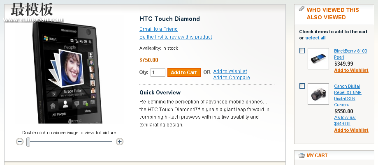Image resolution: width=378 pixels, height=165 pixels.
Task: Click the Qty input field
Action: coord(158,72)
